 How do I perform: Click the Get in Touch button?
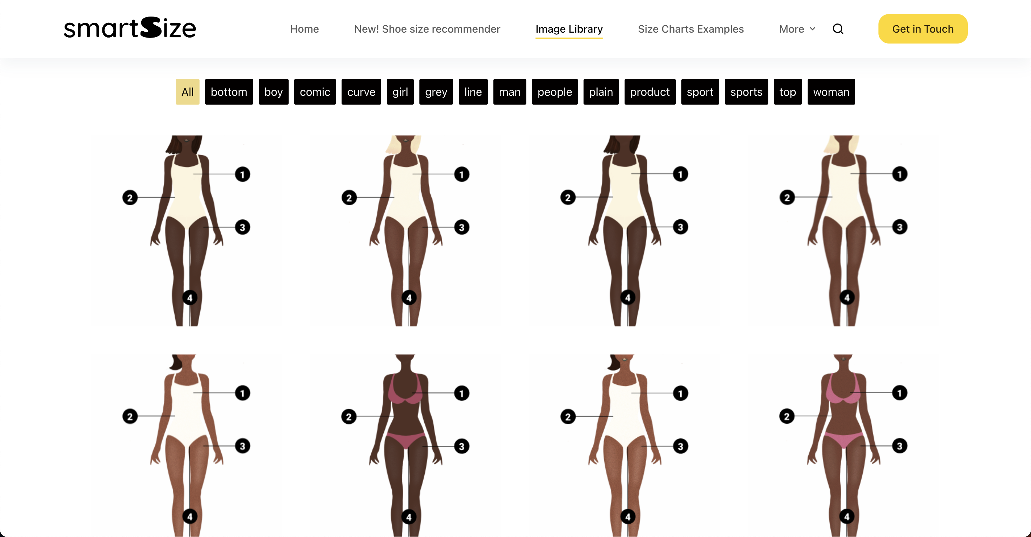(x=923, y=29)
